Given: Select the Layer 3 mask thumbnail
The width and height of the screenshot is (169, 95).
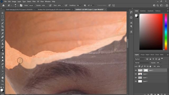Looking at the screenshot, I should [x=146, y=70].
